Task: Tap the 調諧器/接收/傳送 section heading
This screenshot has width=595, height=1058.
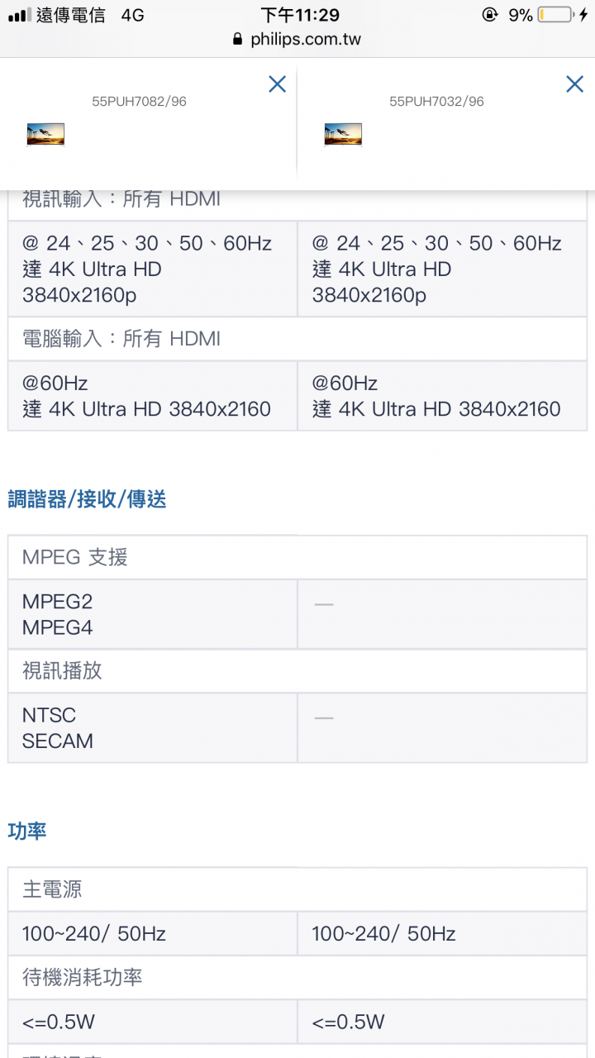Action: (87, 499)
